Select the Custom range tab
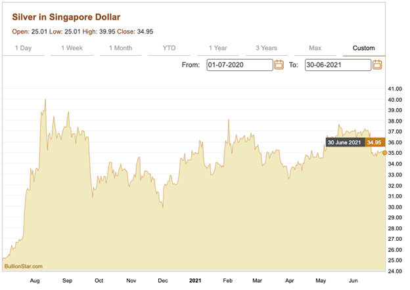Image resolution: width=410 pixels, height=290 pixels. pyautogui.click(x=364, y=48)
